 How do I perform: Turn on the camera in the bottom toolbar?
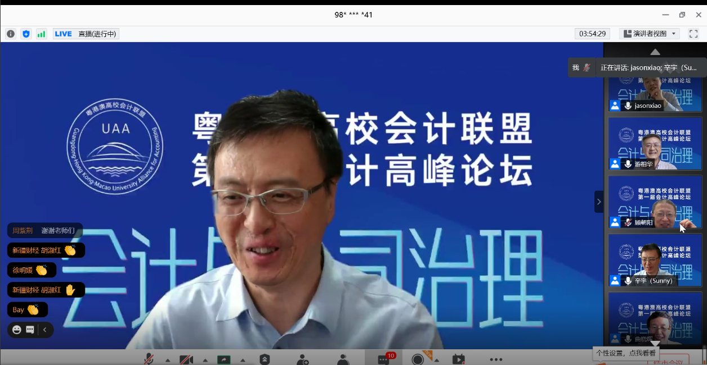pos(186,359)
